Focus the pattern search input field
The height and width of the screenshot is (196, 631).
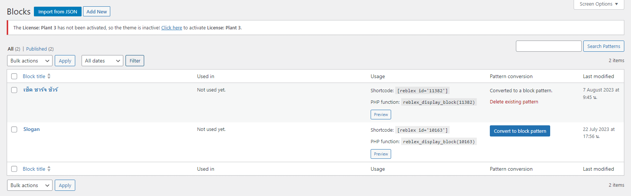pos(548,46)
